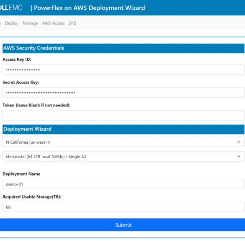
Task: Click the Access Key ID label
Action: (x=17, y=59)
